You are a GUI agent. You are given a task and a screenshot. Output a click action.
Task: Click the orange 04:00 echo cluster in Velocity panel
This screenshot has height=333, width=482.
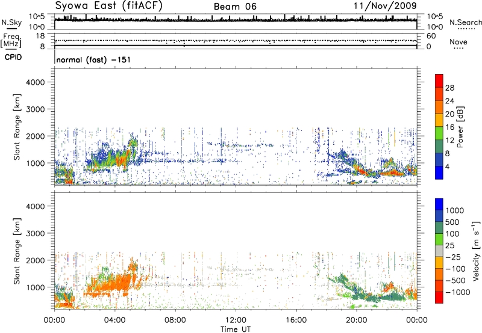(x=115, y=284)
